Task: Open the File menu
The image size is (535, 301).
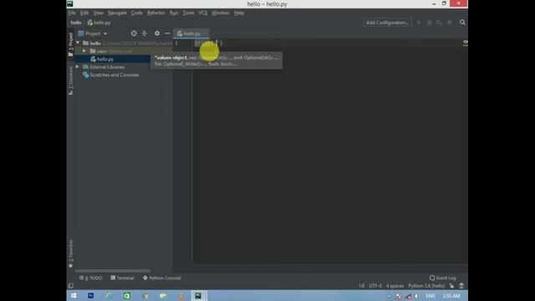Action: pyautogui.click(x=72, y=13)
